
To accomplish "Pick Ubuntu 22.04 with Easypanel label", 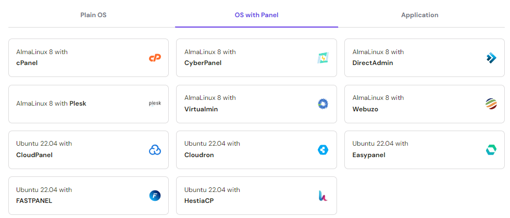I will 380,149.
